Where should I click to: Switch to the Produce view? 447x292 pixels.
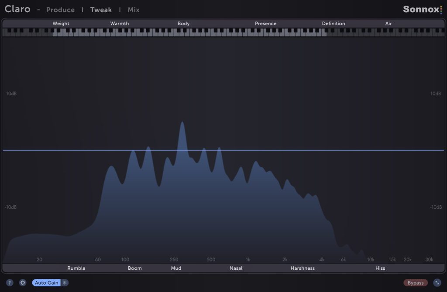[x=60, y=10]
